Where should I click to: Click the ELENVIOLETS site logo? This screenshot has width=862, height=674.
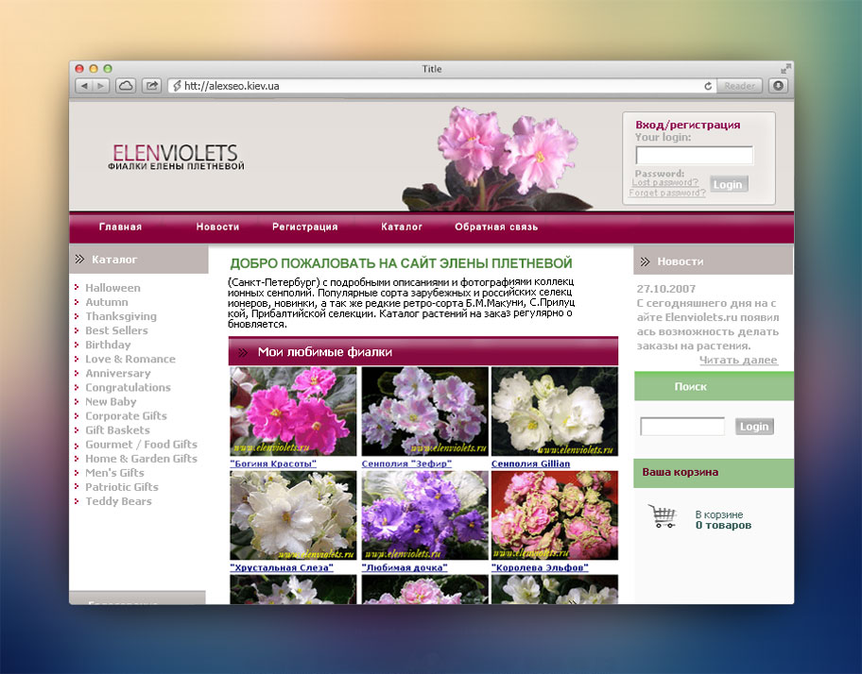click(176, 157)
